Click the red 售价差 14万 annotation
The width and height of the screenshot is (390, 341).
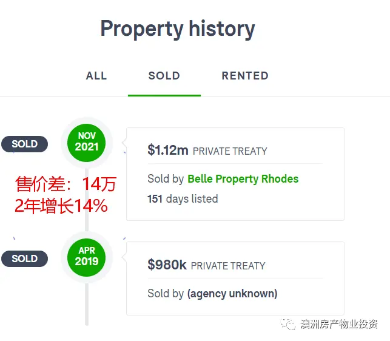(66, 184)
